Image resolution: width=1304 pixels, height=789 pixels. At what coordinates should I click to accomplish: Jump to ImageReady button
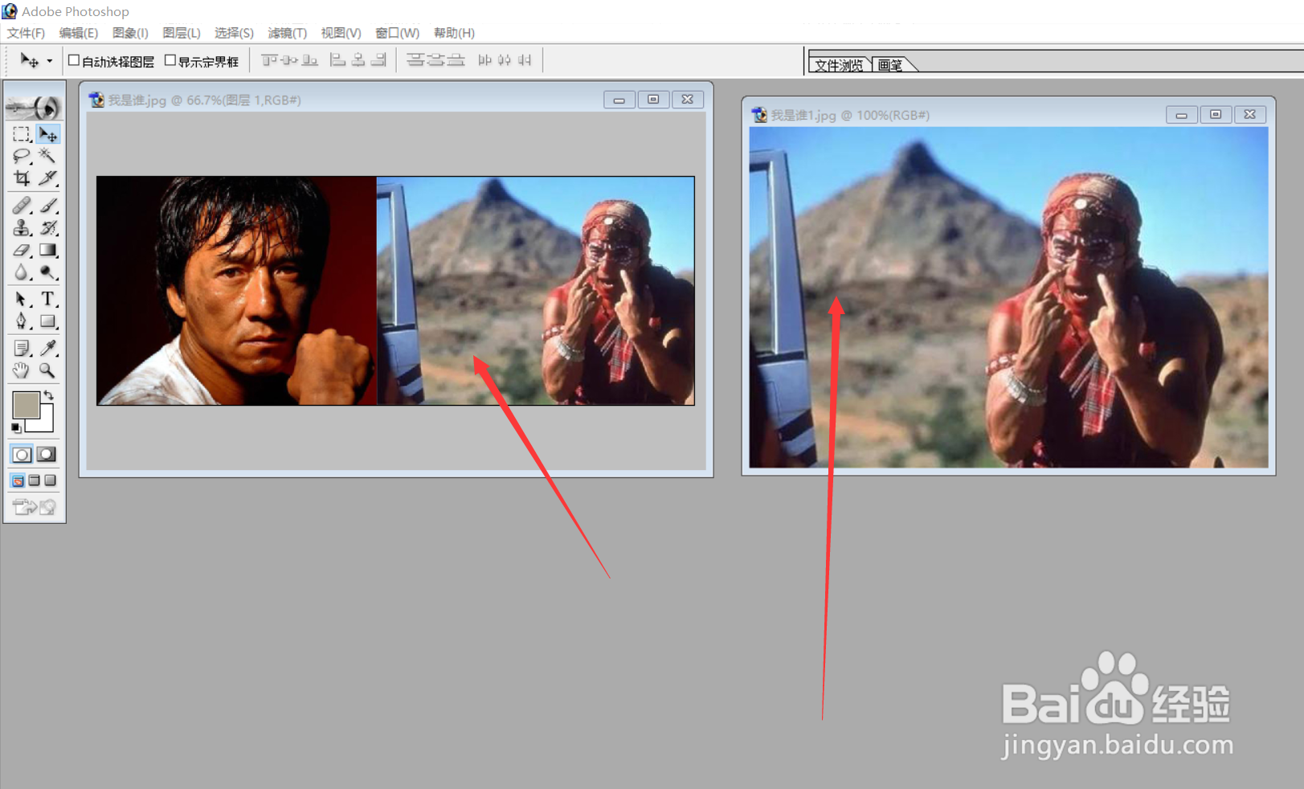[x=35, y=507]
